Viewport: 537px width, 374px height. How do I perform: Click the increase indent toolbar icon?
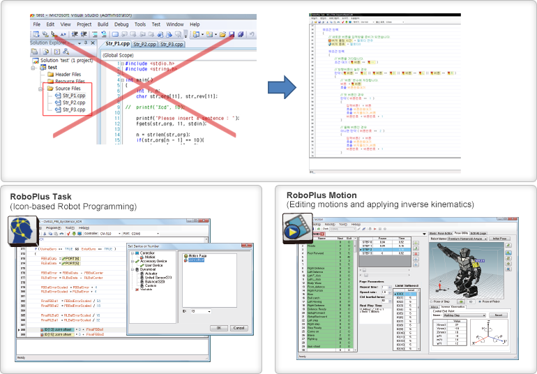(x=84, y=34)
